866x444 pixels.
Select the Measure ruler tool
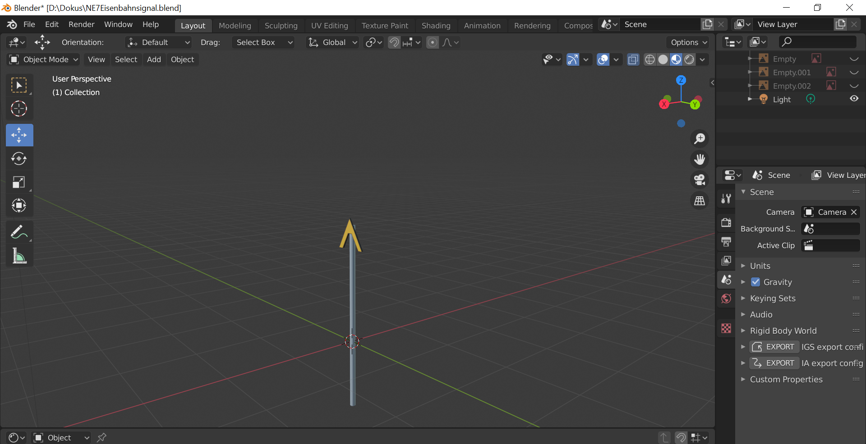[19, 256]
